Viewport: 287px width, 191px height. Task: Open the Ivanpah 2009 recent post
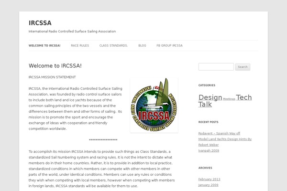(209, 150)
